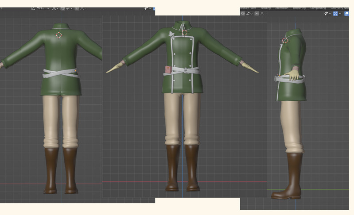Screen dimensions: 354x215
Task: Switch to the Texture Paint workspace tab
Action: pos(249,8)
